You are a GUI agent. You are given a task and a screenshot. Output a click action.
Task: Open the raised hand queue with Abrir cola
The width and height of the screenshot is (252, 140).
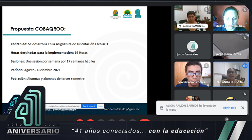[x=229, y=108]
